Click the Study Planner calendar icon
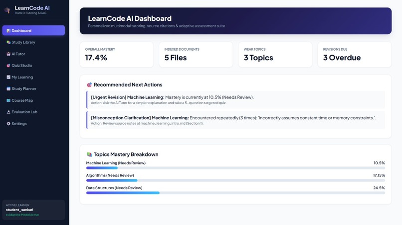402x225 pixels. pos(8,88)
